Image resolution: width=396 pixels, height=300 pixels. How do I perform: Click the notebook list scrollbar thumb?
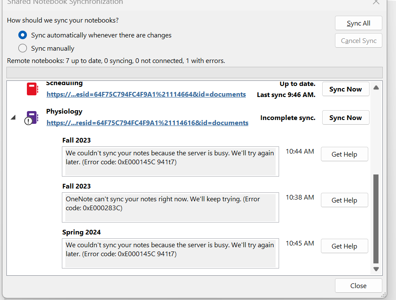[376, 218]
